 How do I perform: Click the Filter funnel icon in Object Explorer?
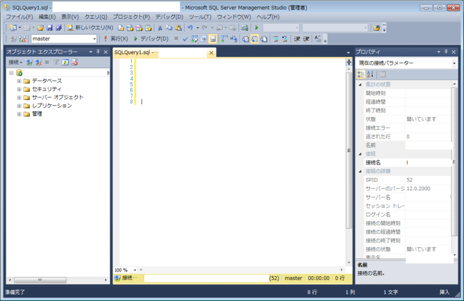pyautogui.click(x=56, y=62)
